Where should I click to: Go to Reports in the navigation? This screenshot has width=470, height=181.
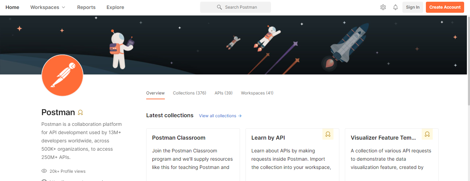pos(86,7)
